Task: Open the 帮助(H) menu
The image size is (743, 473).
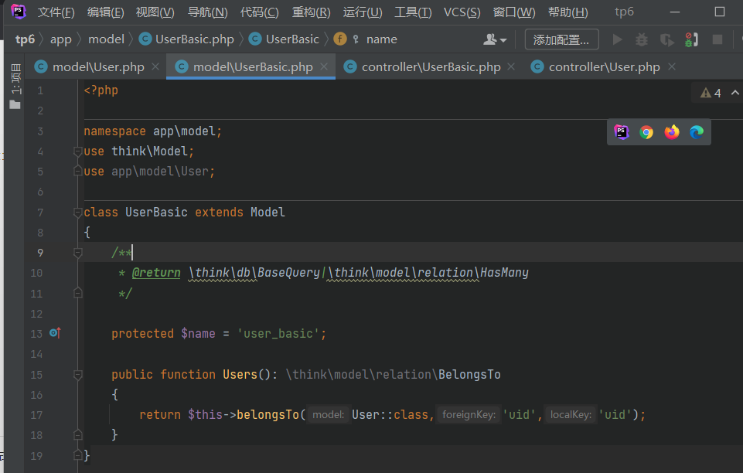Action: coord(567,12)
